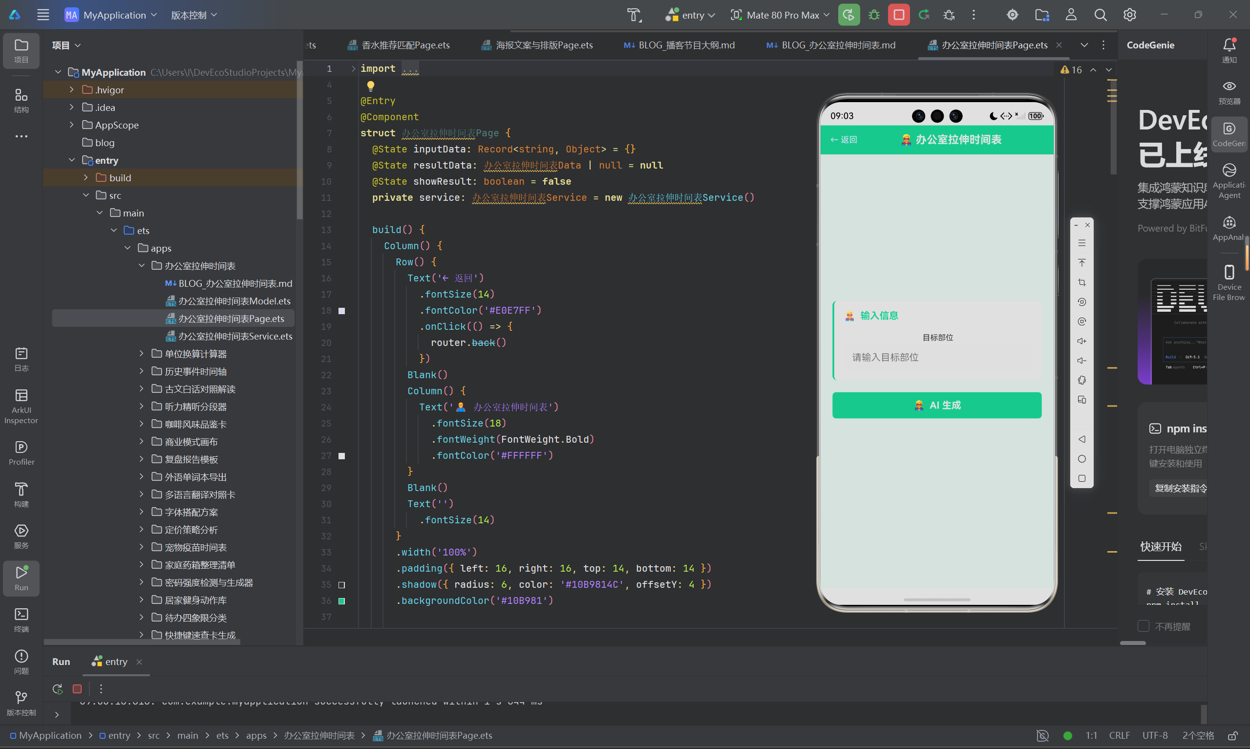
Task: Collapse the entry module folder
Action: click(72, 160)
